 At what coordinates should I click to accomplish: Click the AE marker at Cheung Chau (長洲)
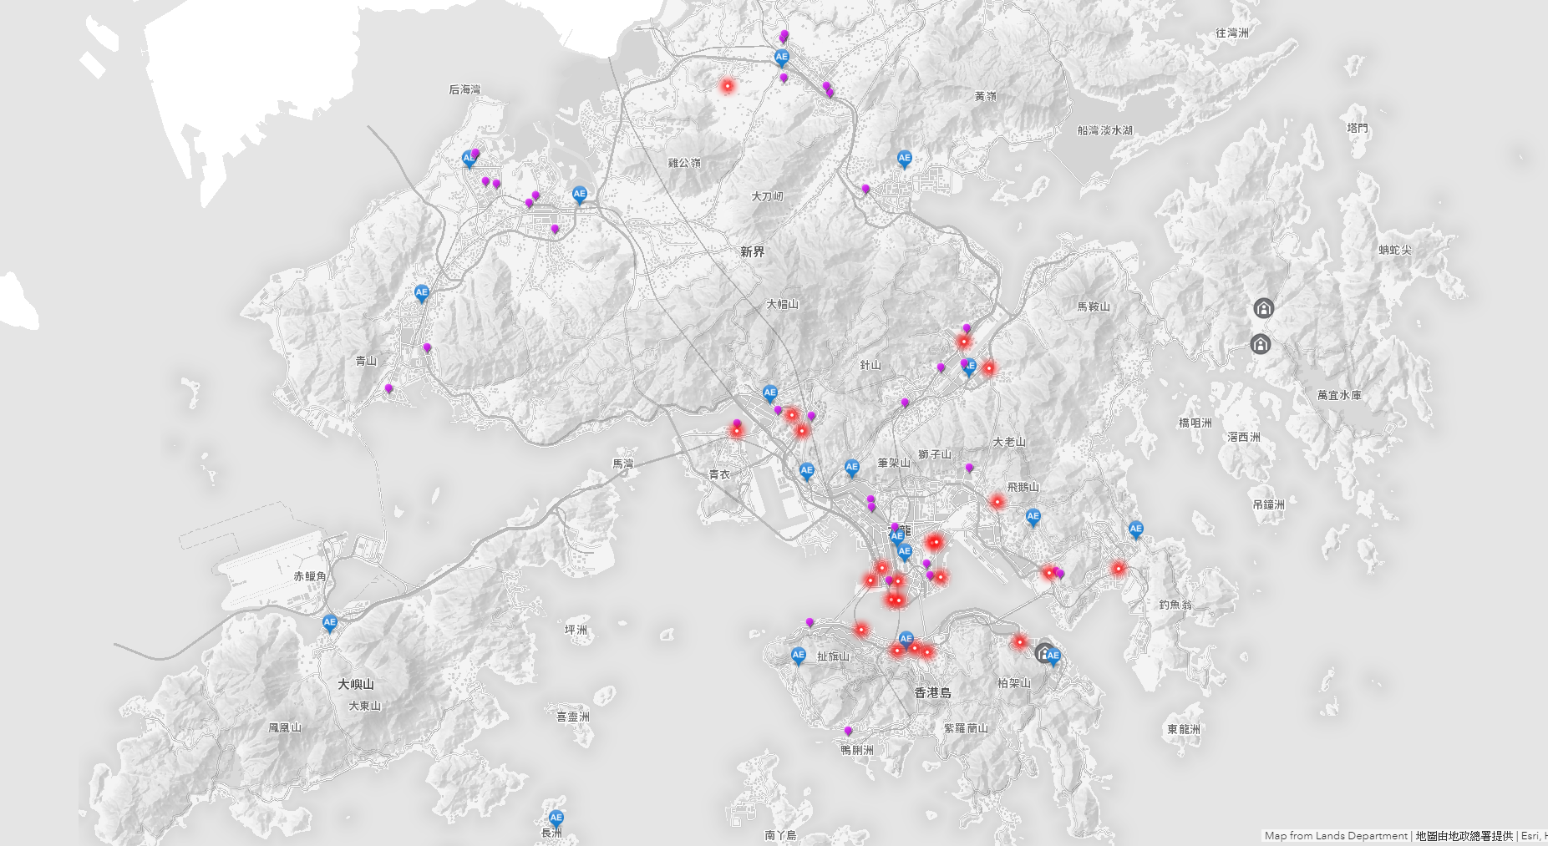tap(556, 818)
